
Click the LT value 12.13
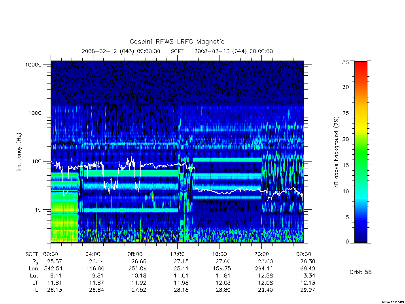click(308, 283)
